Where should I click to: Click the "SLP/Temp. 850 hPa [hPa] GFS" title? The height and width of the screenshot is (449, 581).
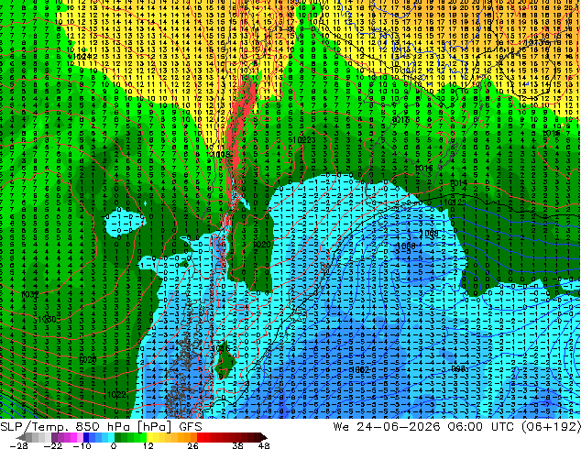pyautogui.click(x=101, y=427)
